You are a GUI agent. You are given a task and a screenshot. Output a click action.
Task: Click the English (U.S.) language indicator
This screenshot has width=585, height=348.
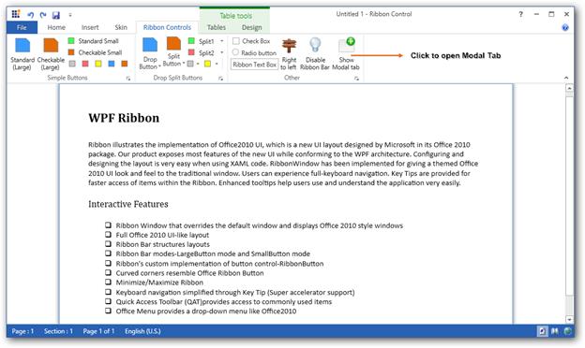(x=142, y=331)
